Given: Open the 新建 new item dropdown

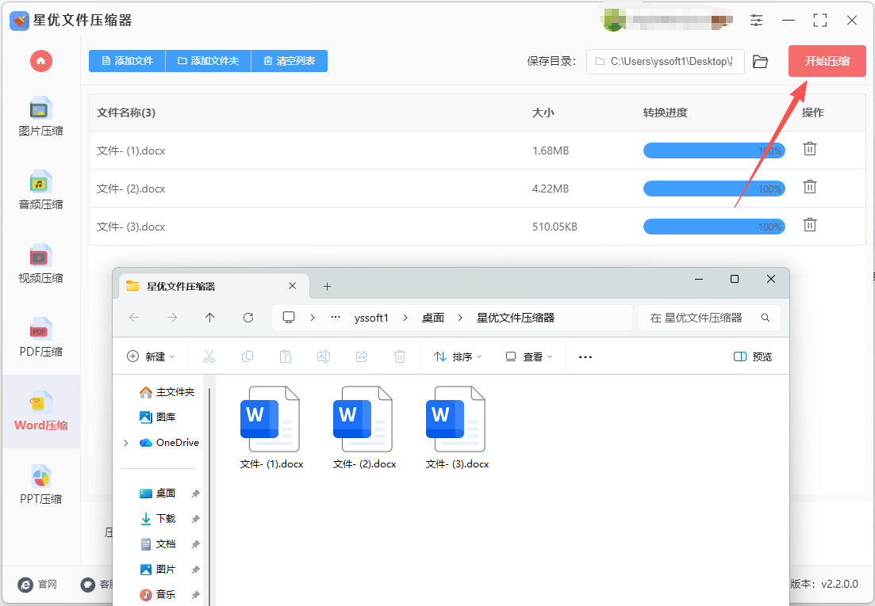Looking at the screenshot, I should pos(151,356).
